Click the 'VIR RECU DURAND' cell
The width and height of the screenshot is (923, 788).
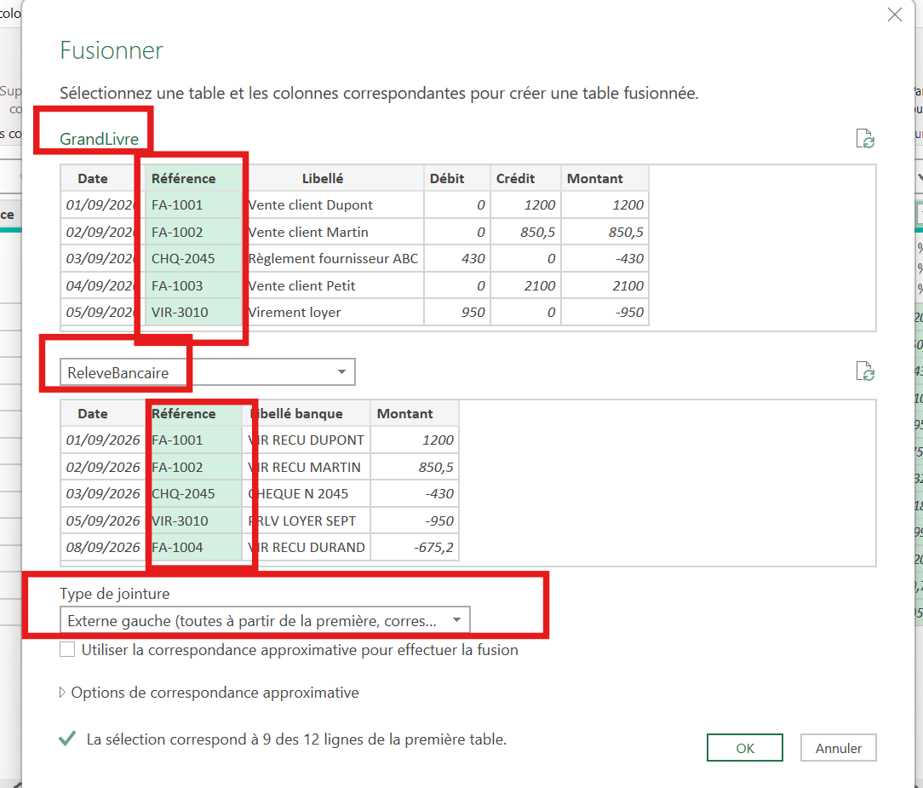point(306,547)
